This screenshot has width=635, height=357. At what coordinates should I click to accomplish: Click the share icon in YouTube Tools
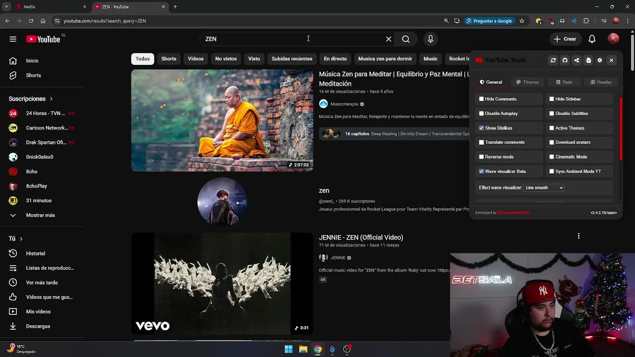[x=576, y=60]
